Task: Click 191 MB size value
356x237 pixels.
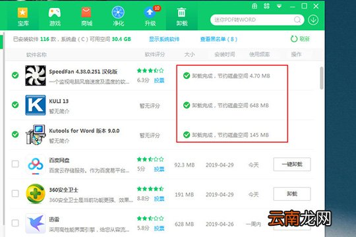Action: pyautogui.click(x=185, y=195)
